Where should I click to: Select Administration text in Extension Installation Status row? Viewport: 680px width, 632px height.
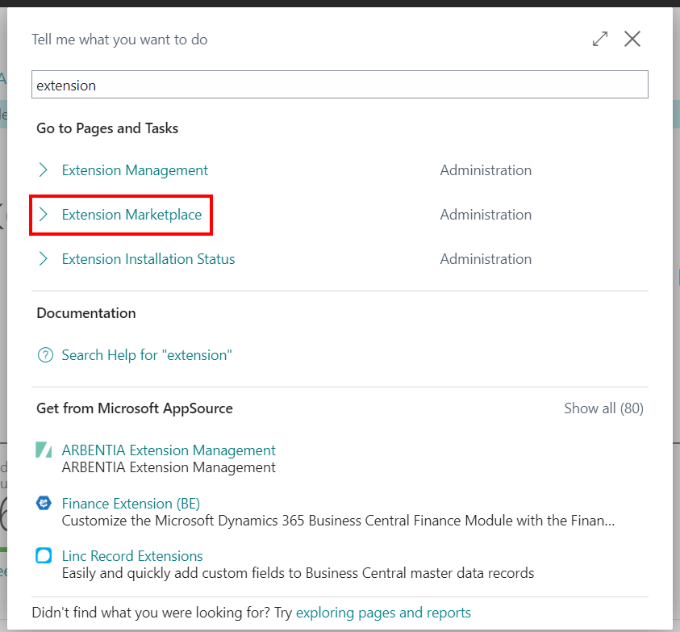486,259
